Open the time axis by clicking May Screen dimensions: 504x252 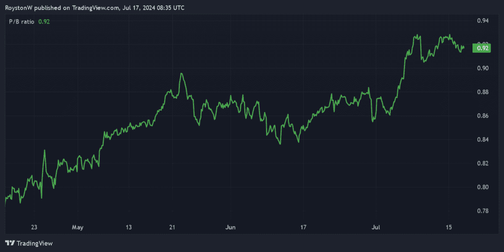pyautogui.click(x=77, y=227)
